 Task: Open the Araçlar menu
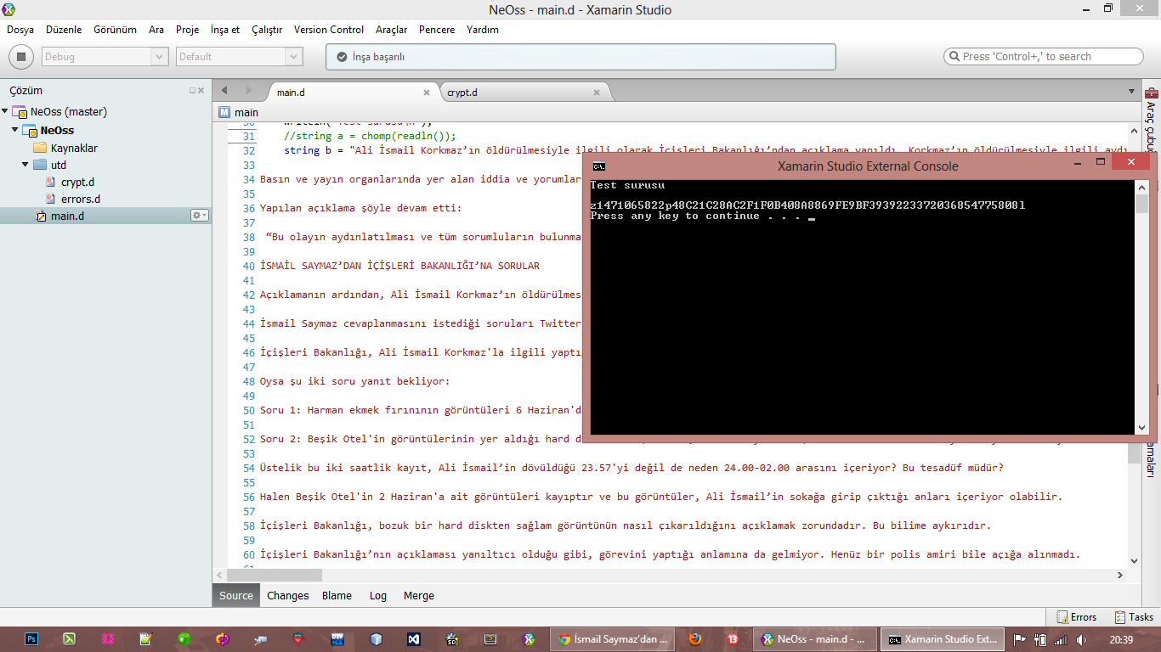click(392, 30)
